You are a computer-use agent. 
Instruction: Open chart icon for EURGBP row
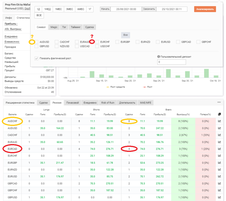pos(219,163)
